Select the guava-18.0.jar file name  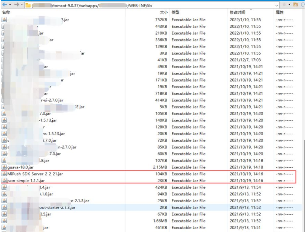pyautogui.click(x=20, y=167)
